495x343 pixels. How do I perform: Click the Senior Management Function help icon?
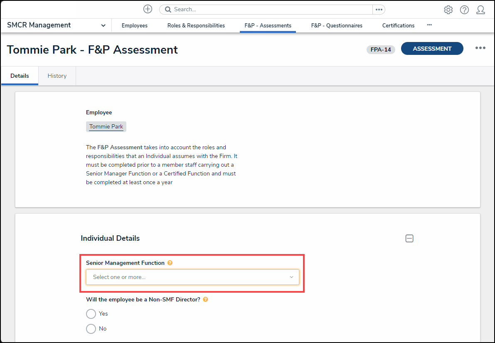click(x=170, y=263)
